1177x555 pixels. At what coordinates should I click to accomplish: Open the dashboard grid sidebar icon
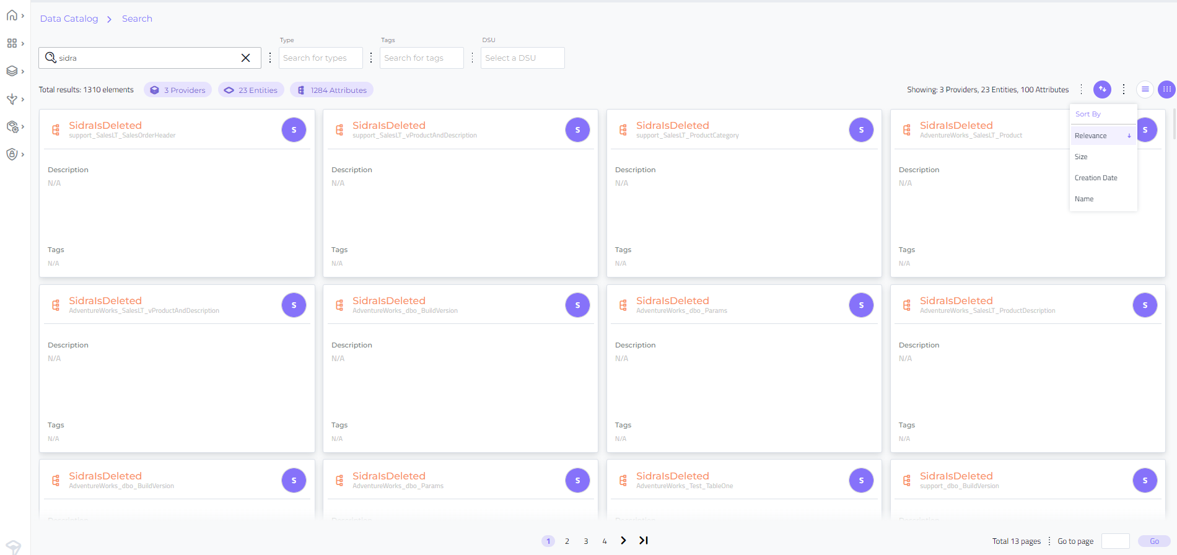click(x=12, y=43)
